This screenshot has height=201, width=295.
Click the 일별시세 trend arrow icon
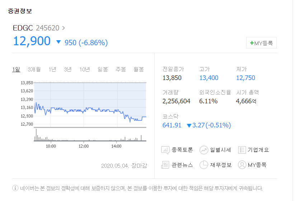point(204,150)
